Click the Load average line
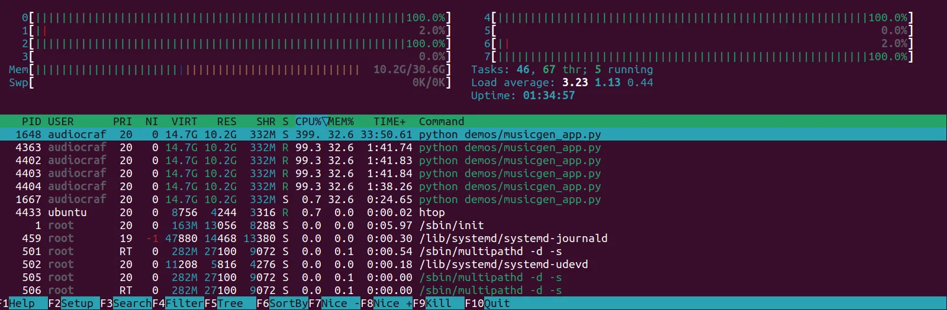 562,83
